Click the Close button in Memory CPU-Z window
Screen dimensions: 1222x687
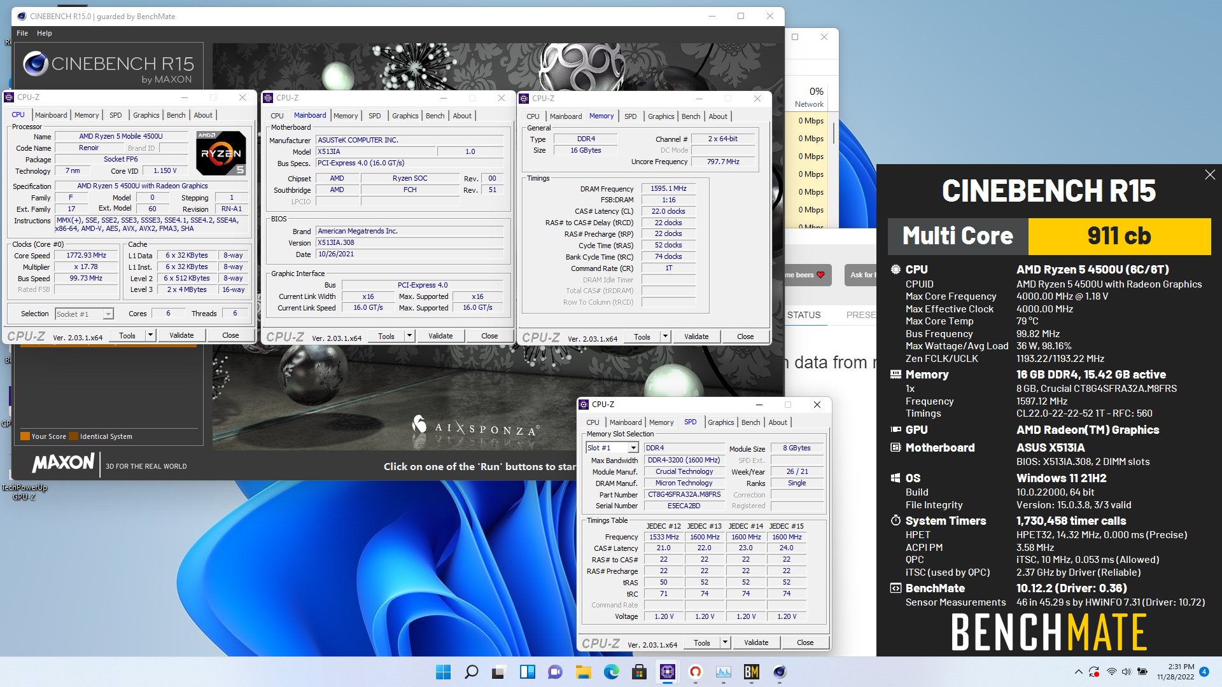pos(745,337)
